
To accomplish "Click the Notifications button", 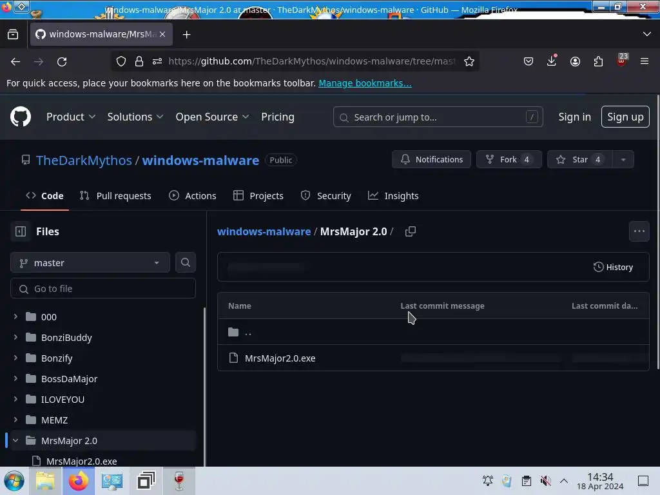I will (431, 160).
